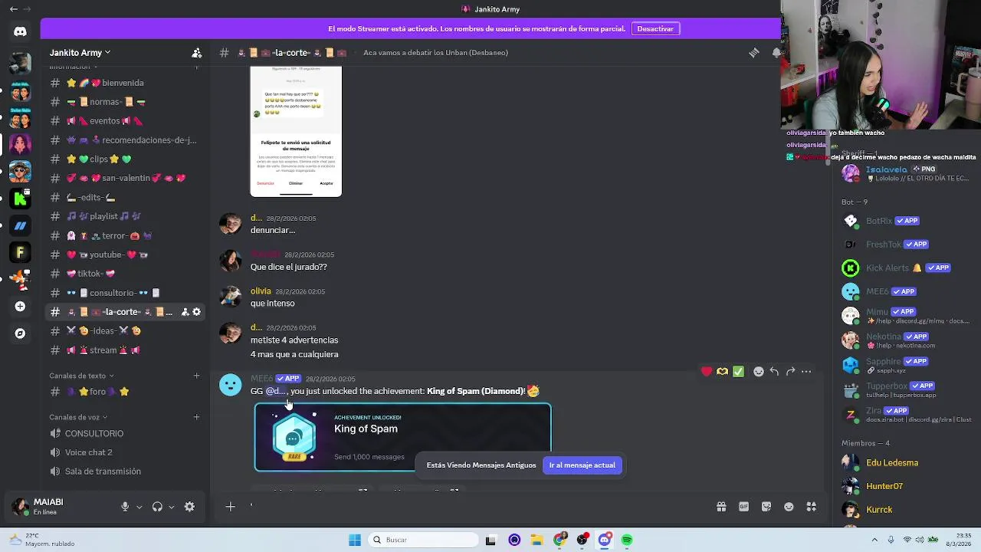Viewport: 981px width, 552px height.
Task: Collapse Canales de texto category
Action: tap(81, 376)
